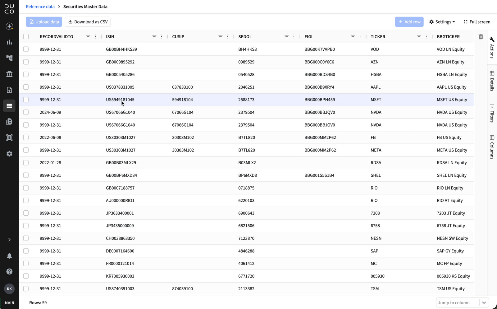Open the Actions side panel tab

(x=492, y=48)
